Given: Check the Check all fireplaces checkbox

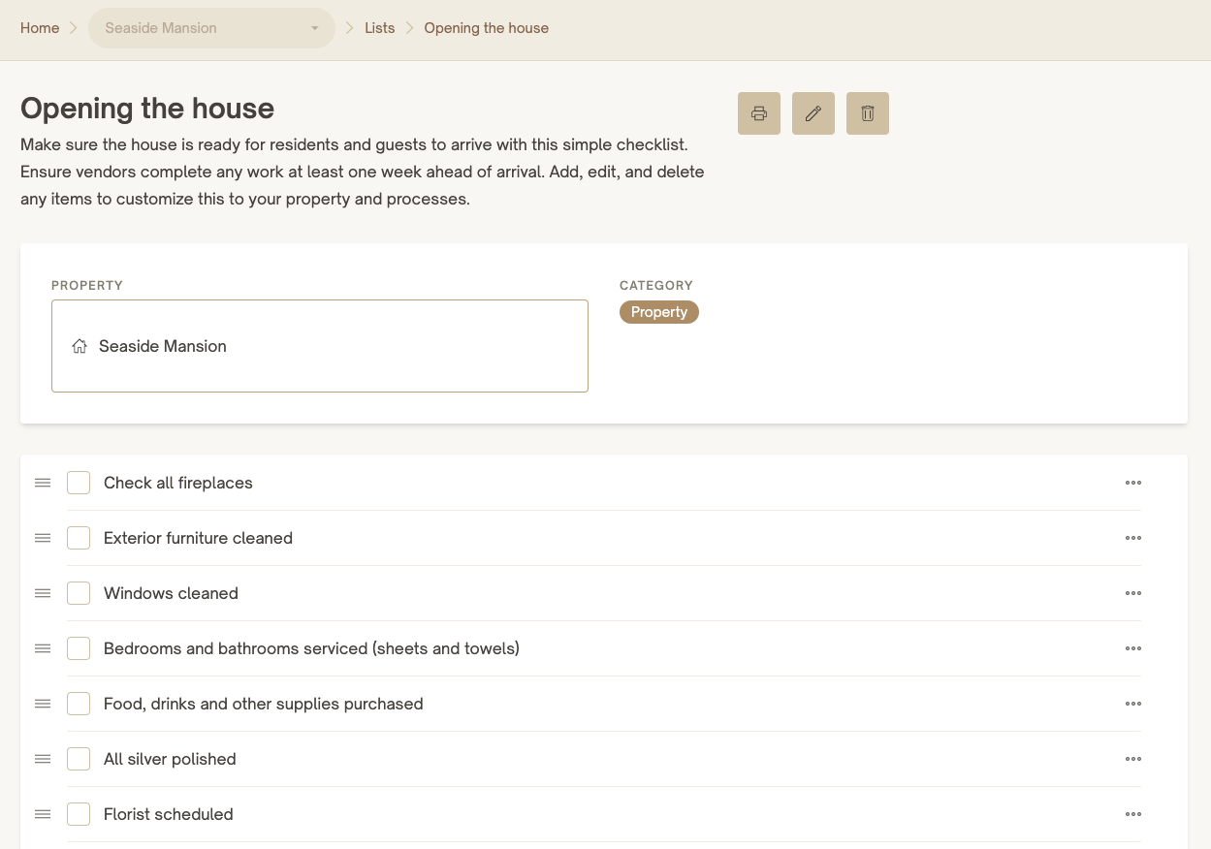Looking at the screenshot, I should [x=79, y=483].
